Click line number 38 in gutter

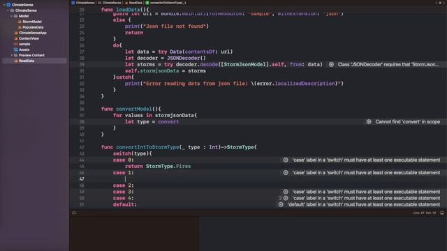[x=82, y=122]
